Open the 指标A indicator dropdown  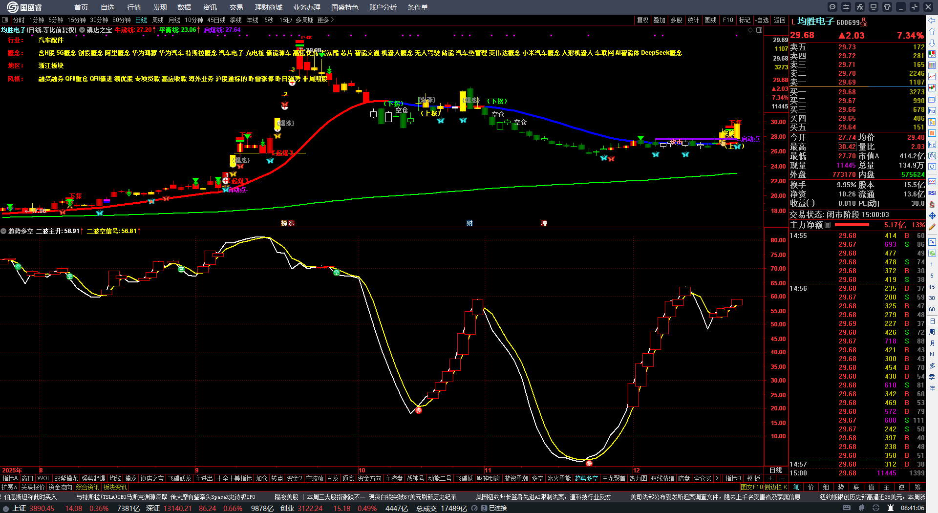click(10, 478)
